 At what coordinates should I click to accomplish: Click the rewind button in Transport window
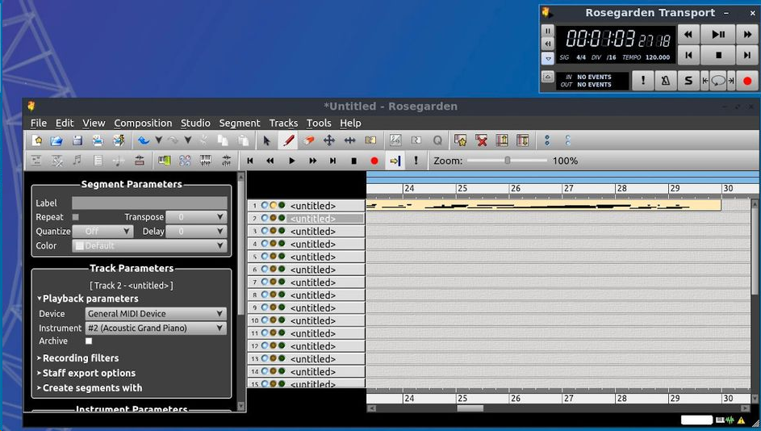click(688, 35)
